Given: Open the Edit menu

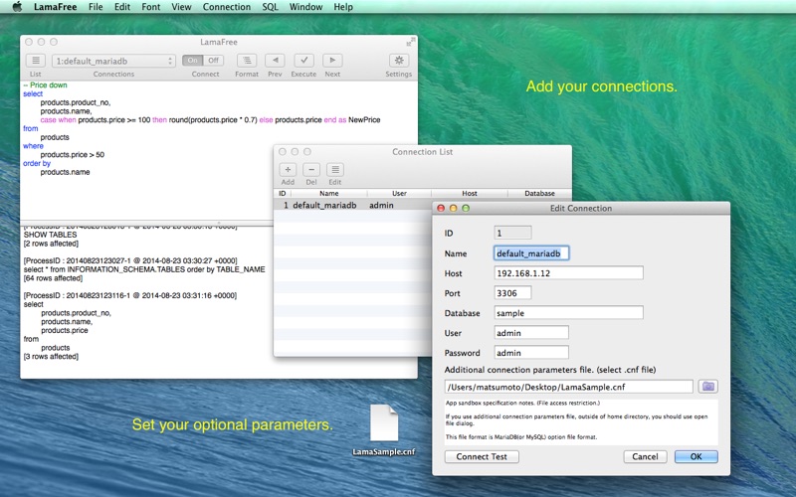Looking at the screenshot, I should (x=121, y=7).
